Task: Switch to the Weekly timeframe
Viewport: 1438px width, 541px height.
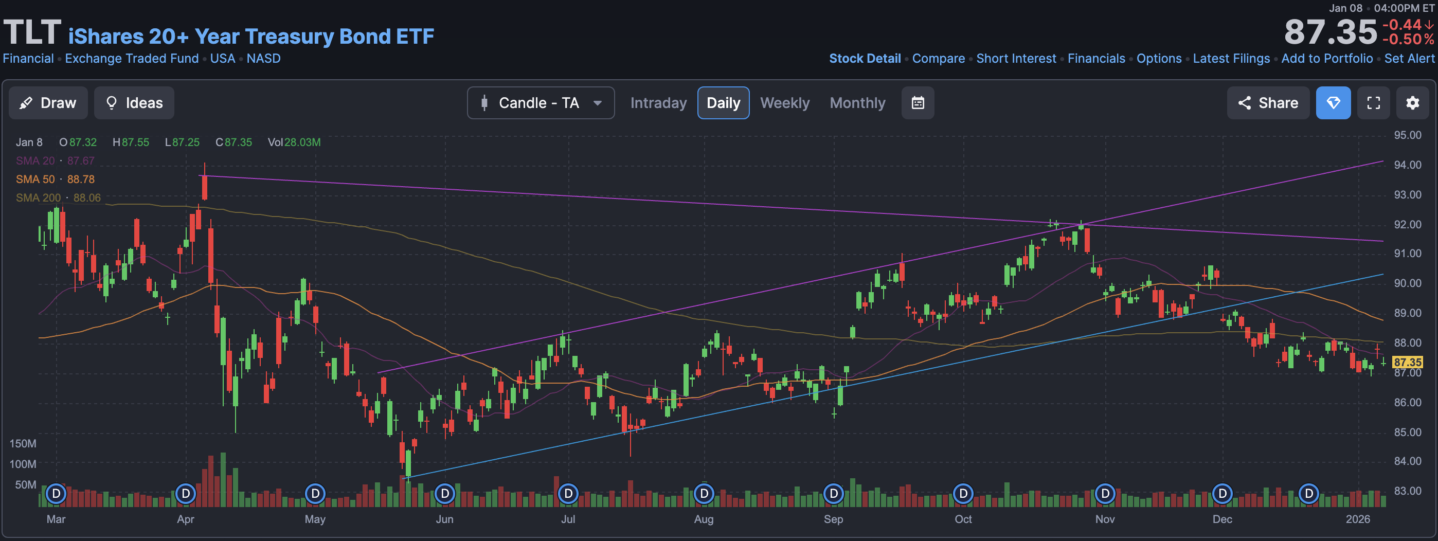Action: point(784,103)
